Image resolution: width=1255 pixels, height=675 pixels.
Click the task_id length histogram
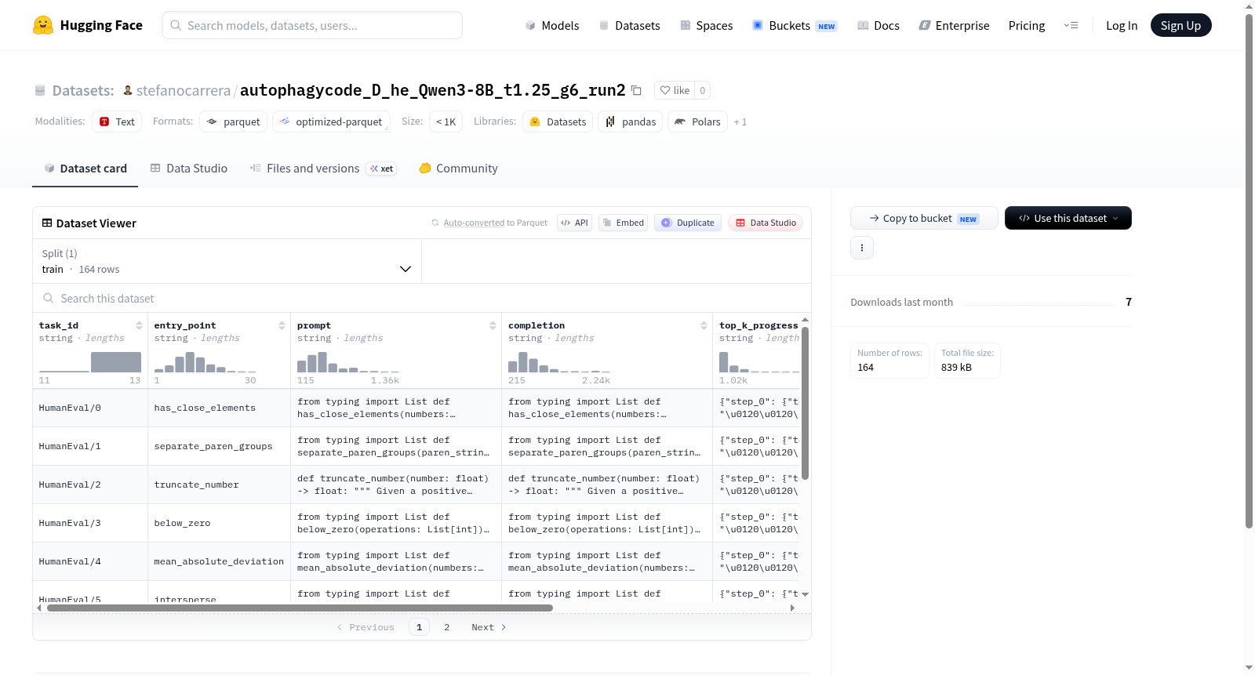pos(90,361)
